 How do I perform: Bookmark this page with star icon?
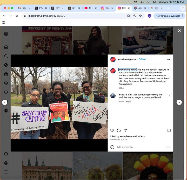click(140, 16)
